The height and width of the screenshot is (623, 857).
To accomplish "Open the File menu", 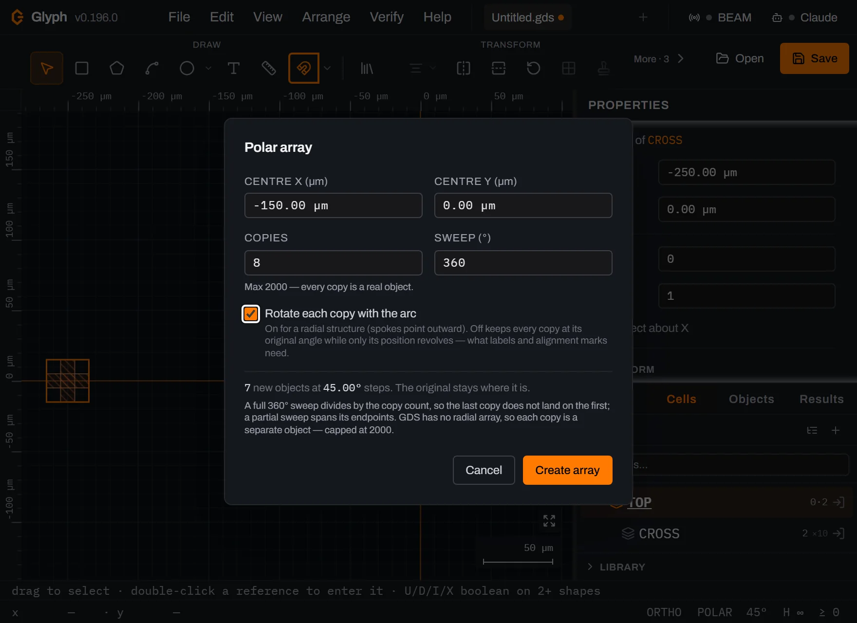I will 179,17.
